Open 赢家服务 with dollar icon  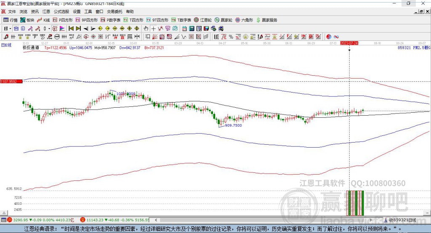266,20
